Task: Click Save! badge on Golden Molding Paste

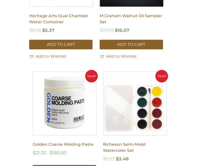Action: pyautogui.click(x=91, y=76)
